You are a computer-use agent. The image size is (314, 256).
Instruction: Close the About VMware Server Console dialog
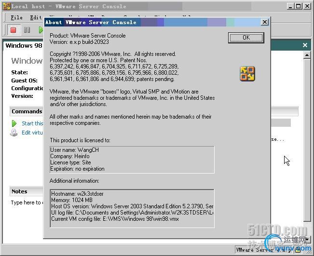pyautogui.click(x=265, y=22)
